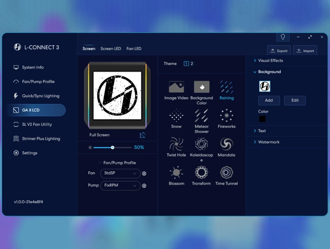
Task: Open Pump speed settings gear
Action: (144, 186)
